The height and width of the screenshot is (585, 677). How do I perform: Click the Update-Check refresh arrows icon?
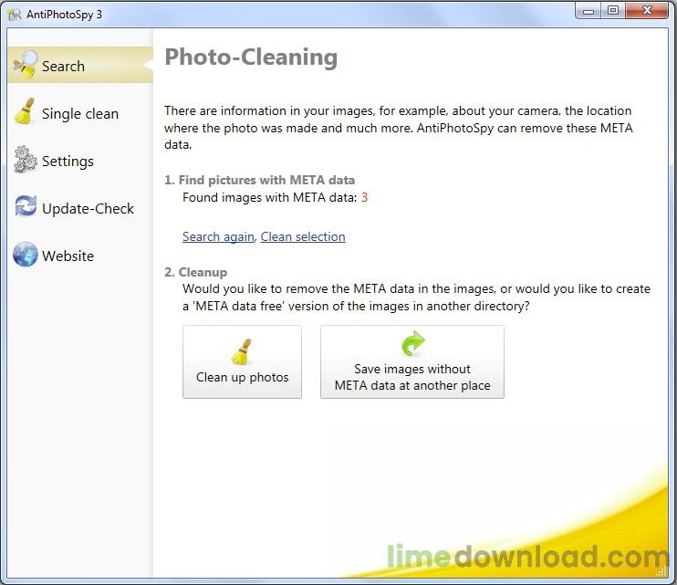[26, 206]
